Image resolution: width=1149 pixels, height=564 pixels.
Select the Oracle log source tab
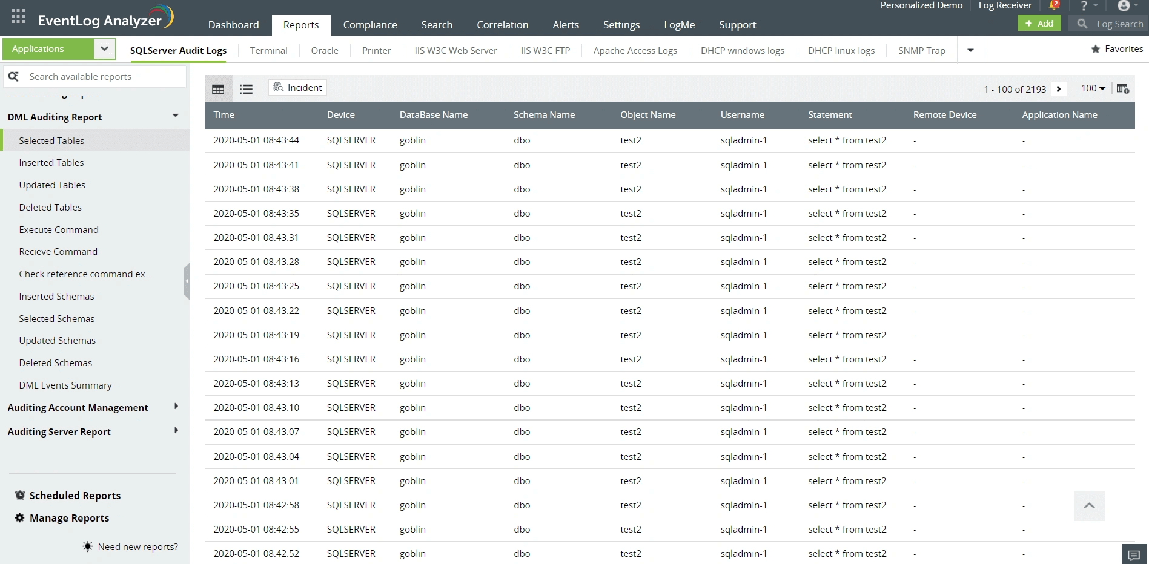tap(325, 51)
